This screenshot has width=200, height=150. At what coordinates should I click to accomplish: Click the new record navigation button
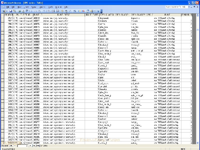(38, 146)
